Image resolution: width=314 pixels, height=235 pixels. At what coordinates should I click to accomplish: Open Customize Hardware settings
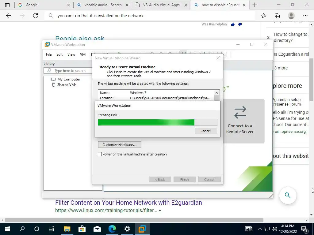point(120,145)
